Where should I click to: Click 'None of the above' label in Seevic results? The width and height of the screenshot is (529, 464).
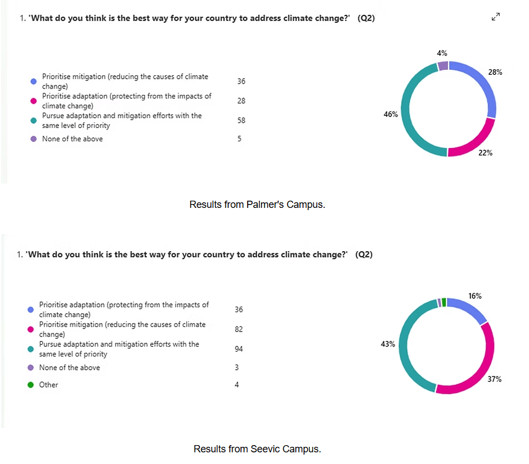point(69,368)
